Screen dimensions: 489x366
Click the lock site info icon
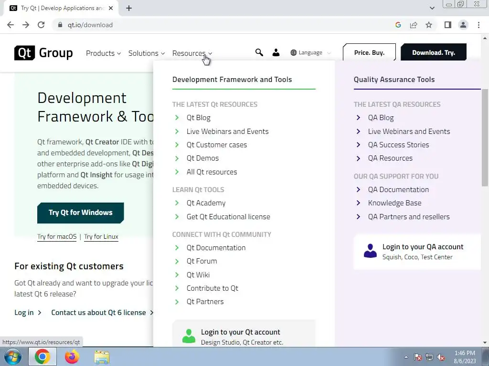pyautogui.click(x=60, y=25)
